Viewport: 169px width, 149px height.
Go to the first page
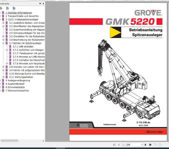(114, 145)
